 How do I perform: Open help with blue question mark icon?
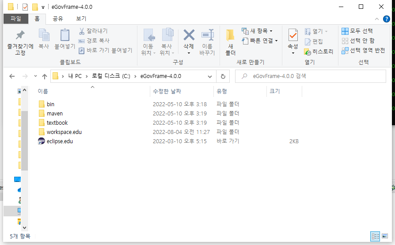coord(387,19)
